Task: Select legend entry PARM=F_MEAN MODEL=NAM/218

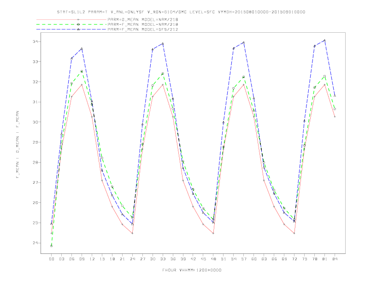Action: point(143,24)
